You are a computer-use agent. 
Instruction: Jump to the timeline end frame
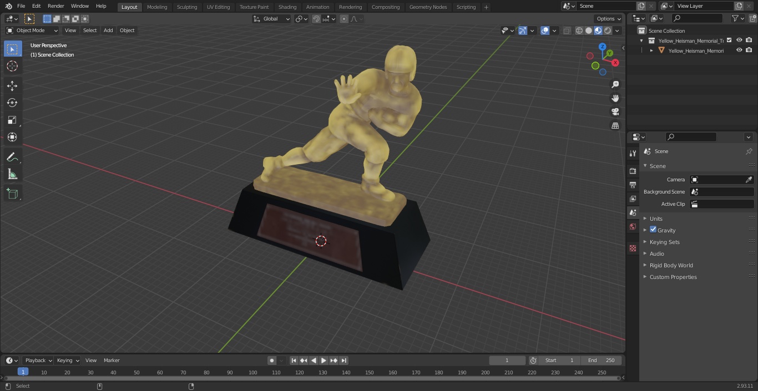[x=343, y=360]
